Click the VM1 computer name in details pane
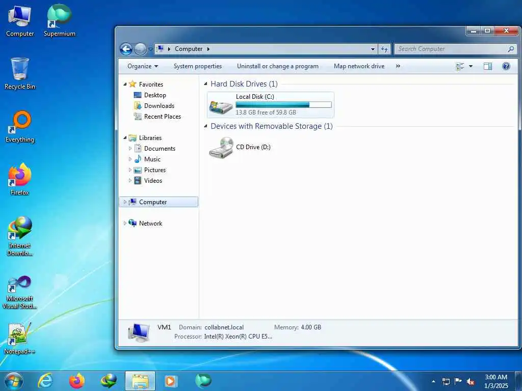Image resolution: width=522 pixels, height=391 pixels. 164,327
